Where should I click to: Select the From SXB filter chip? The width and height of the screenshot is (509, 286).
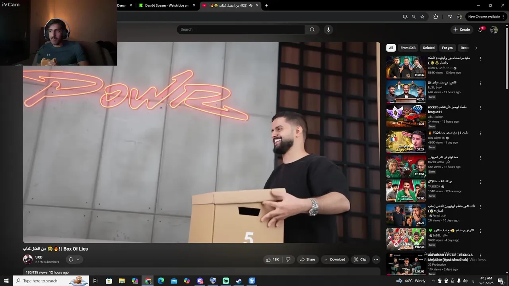(x=408, y=48)
